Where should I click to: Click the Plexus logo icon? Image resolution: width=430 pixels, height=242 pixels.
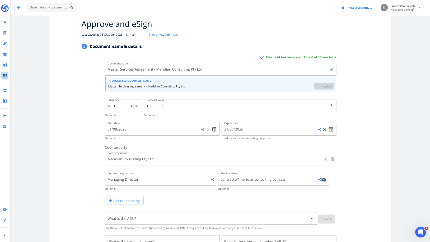pos(5,8)
